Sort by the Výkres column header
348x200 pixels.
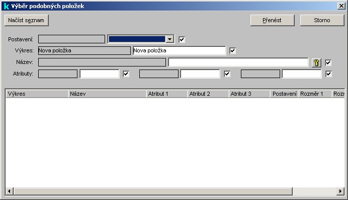coord(37,94)
